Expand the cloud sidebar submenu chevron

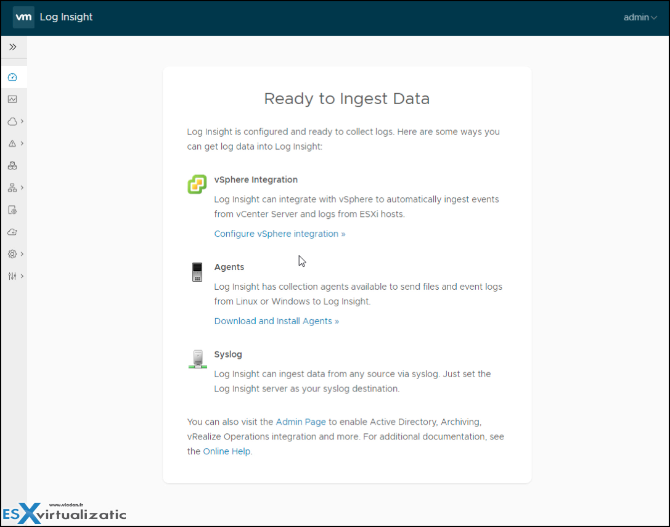[22, 121]
